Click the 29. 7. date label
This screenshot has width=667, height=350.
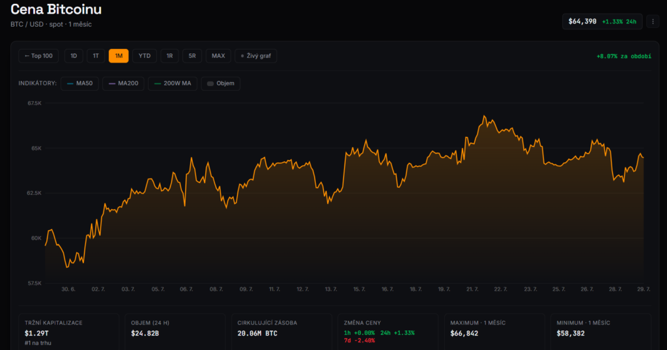pyautogui.click(x=644, y=289)
